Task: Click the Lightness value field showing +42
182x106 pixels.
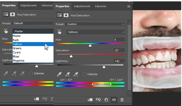Action: point(119,61)
